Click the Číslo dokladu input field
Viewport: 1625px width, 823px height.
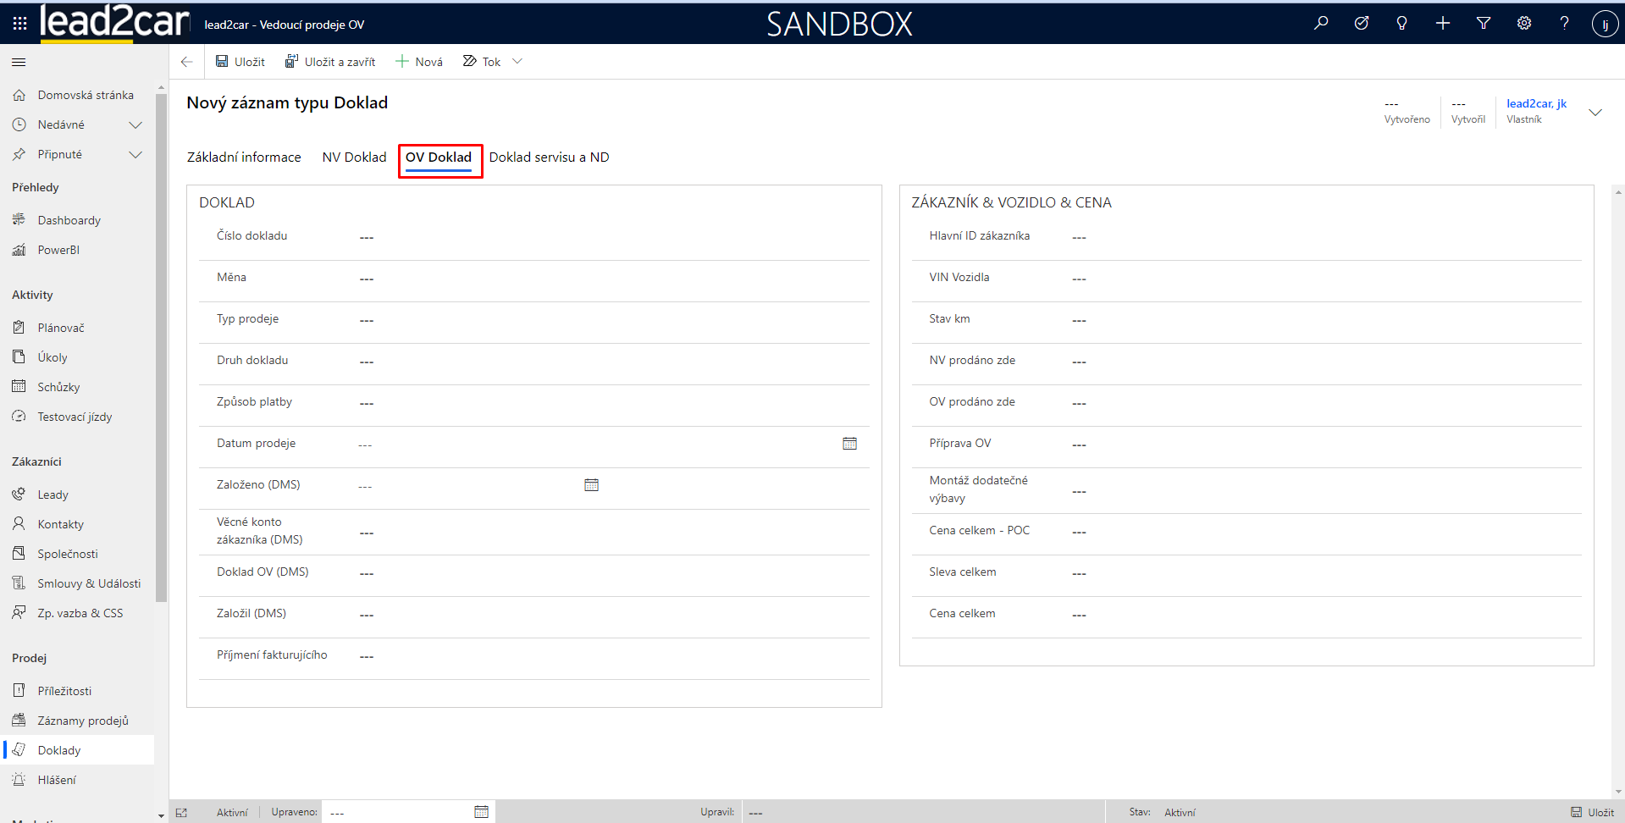click(x=610, y=237)
